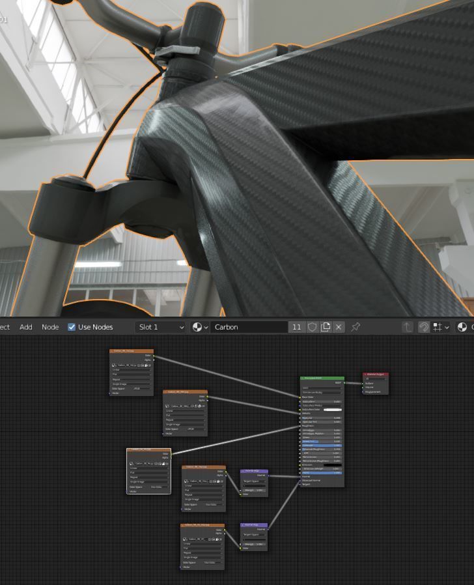Click the Specular Tint slider
The image size is (474, 585).
coord(322,422)
